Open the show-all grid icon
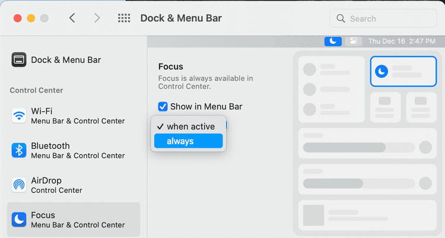The height and width of the screenshot is (238, 445). (x=124, y=18)
